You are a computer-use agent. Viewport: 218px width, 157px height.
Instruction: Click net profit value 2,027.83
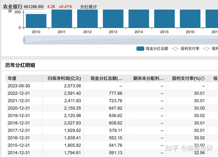point(72,123)
